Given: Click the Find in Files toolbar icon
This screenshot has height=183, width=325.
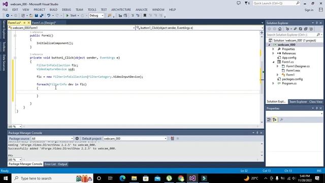Looking at the screenshot, I should [110, 16].
